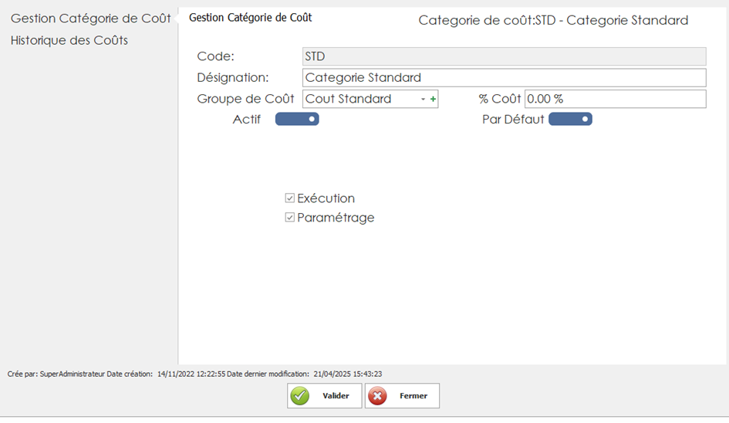The image size is (729, 423).
Task: Click into the Désignation text field
Action: pos(504,77)
